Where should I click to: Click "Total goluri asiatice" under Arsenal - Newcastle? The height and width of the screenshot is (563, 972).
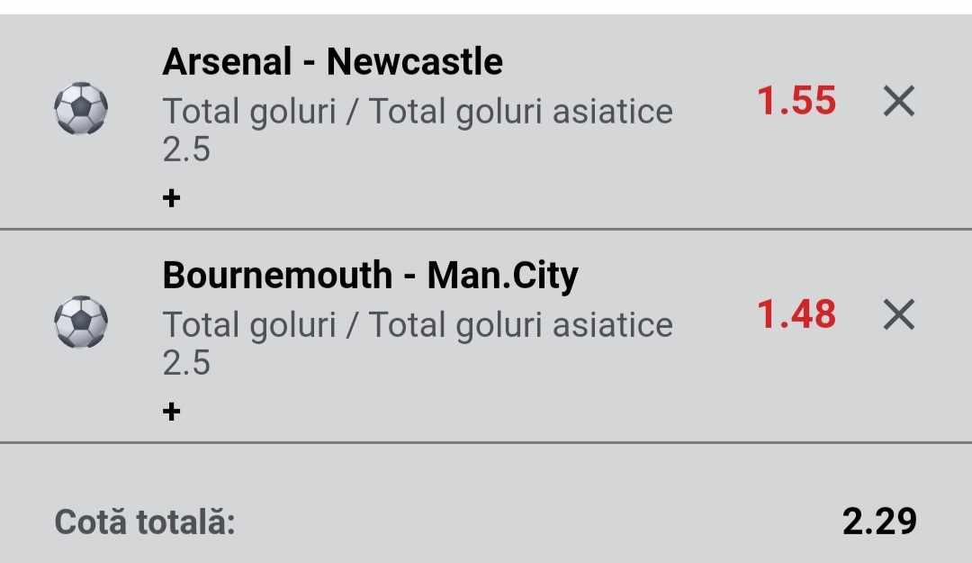(x=521, y=112)
